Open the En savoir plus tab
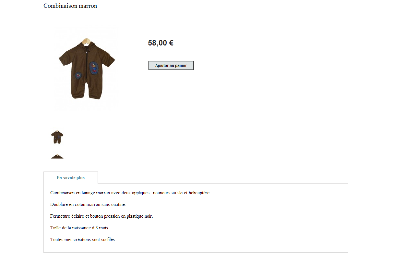Viewport: 393px width, 255px height. click(x=71, y=178)
